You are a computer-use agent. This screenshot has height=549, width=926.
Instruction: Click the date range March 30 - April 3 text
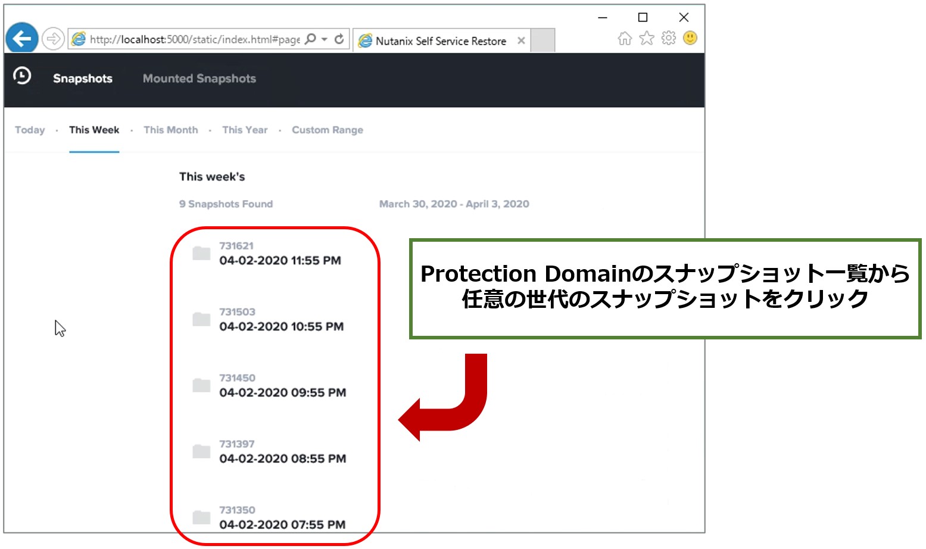coord(454,204)
